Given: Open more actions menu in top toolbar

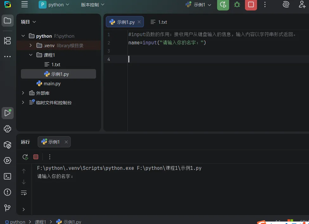Looking at the screenshot, I should [x=265, y=4].
